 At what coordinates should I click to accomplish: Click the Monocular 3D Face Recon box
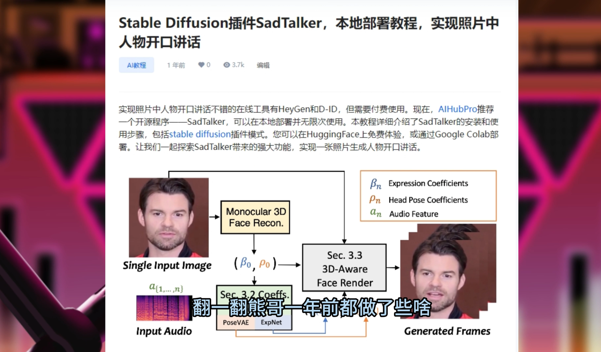[x=254, y=217]
